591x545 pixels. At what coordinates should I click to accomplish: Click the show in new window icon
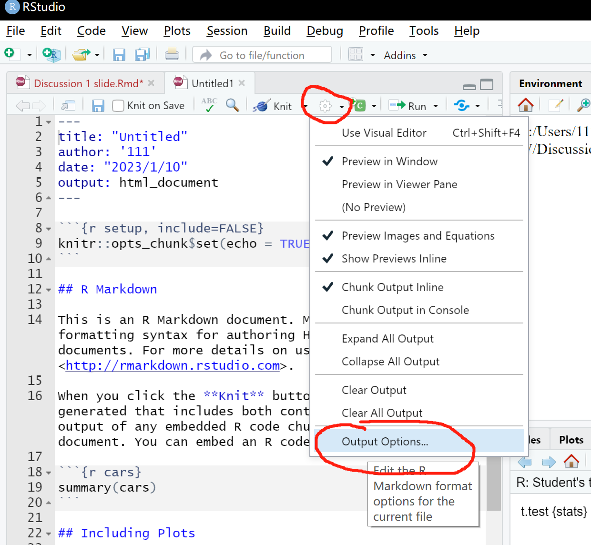(x=69, y=105)
